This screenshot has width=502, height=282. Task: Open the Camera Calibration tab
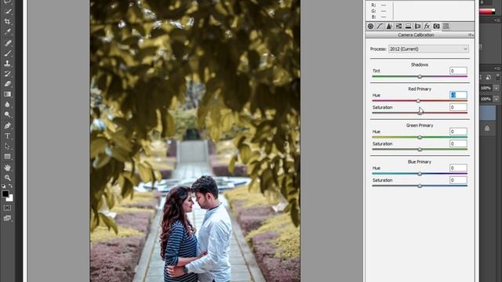[436, 26]
